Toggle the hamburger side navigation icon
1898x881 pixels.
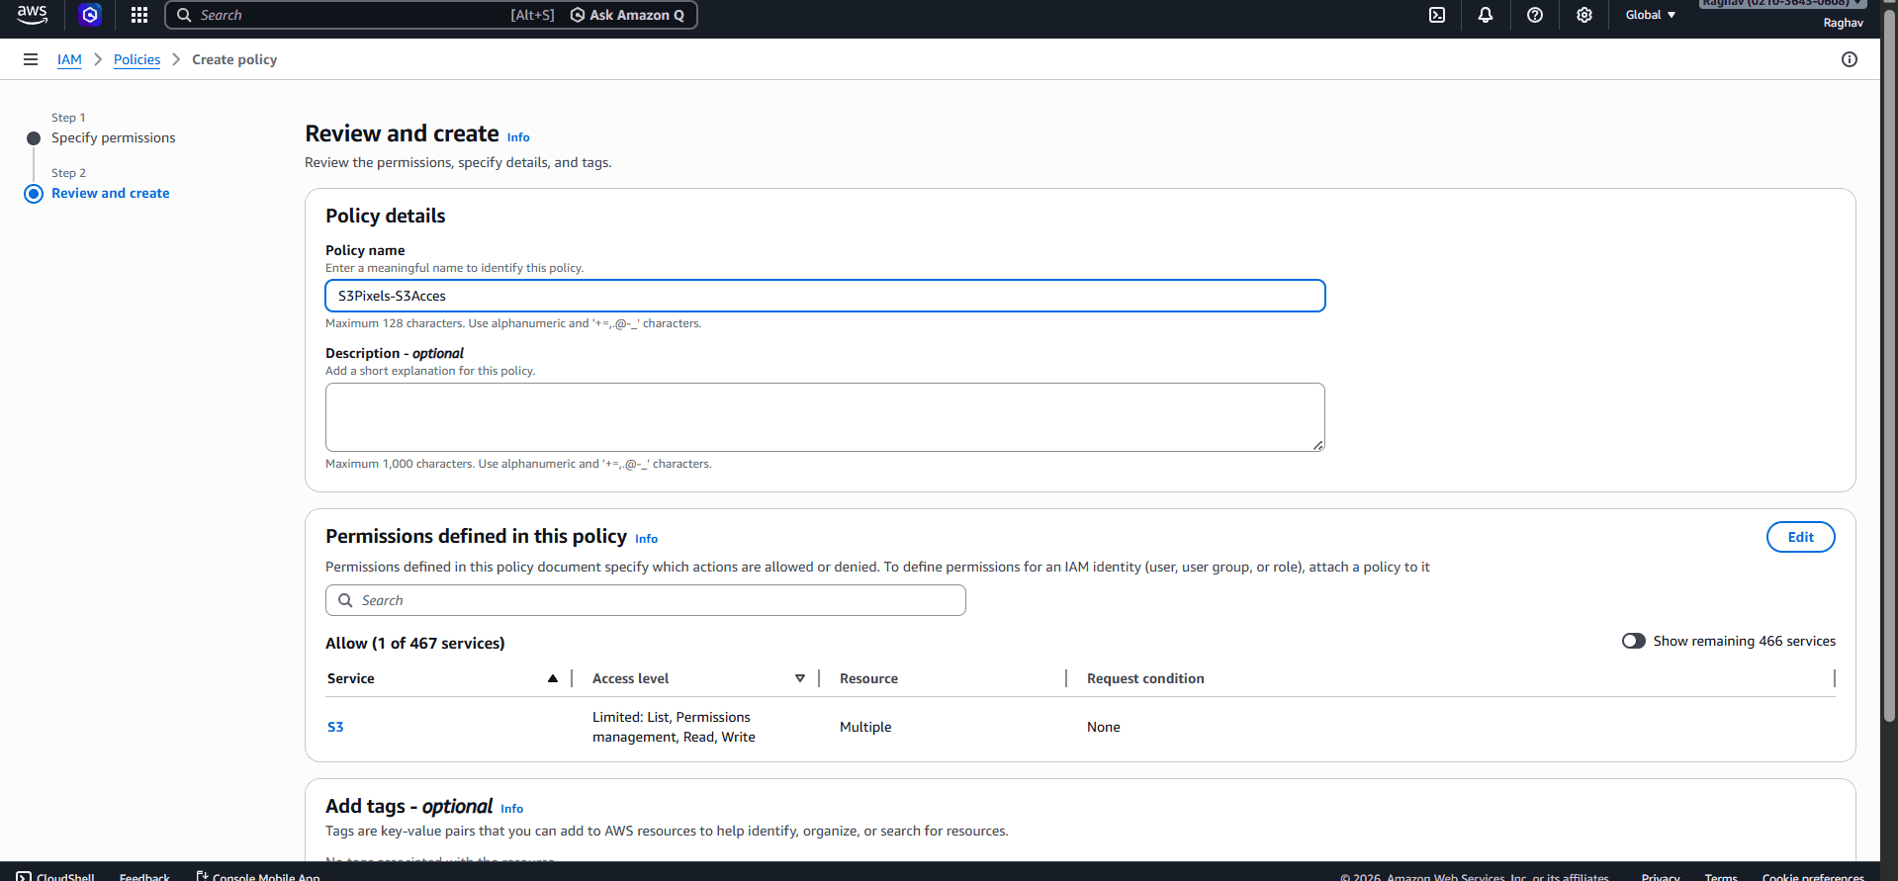tap(31, 59)
